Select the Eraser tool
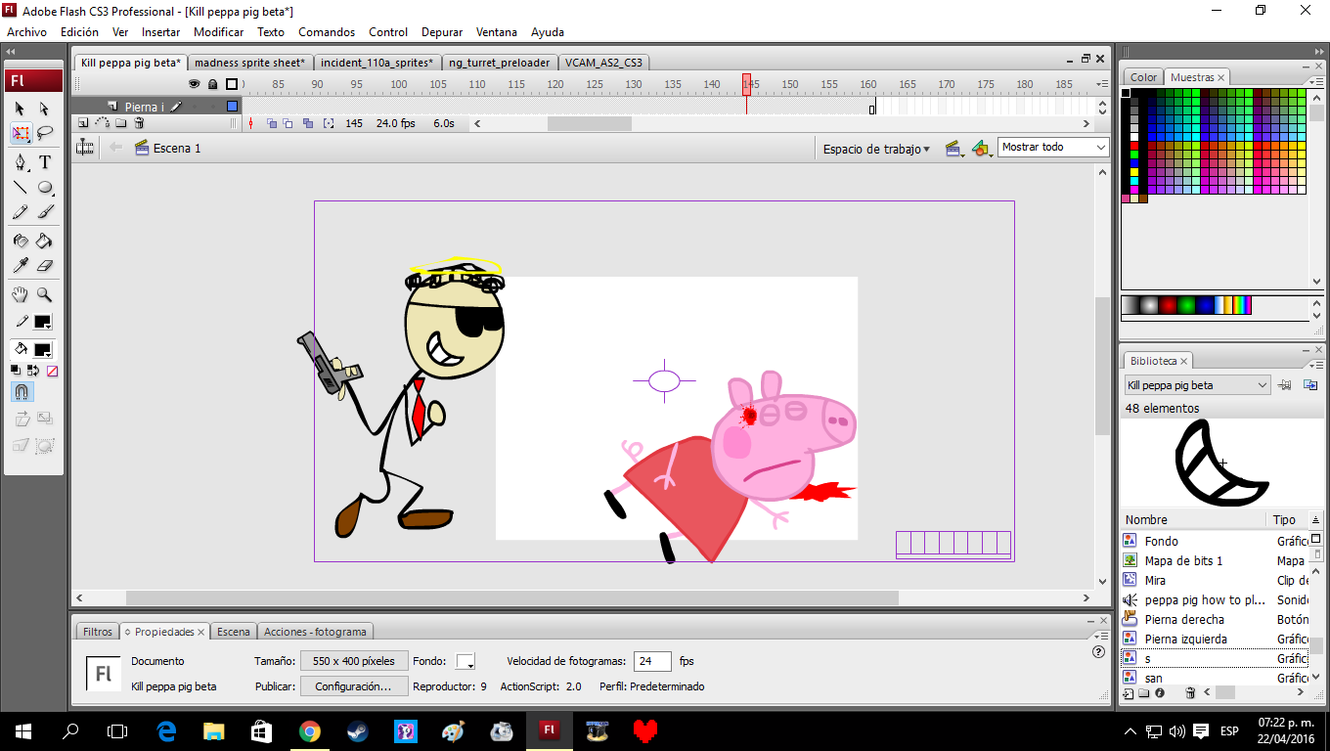Viewport: 1330px width, 751px height. (x=44, y=265)
